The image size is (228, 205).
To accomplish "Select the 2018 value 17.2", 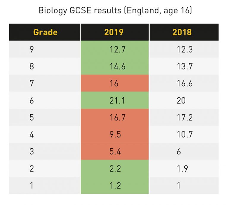I will tap(185, 117).
